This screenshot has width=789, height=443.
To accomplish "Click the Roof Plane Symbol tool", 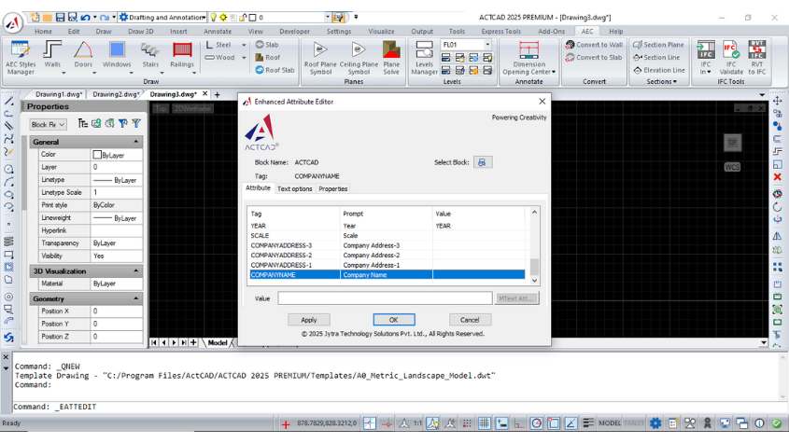I will (320, 58).
